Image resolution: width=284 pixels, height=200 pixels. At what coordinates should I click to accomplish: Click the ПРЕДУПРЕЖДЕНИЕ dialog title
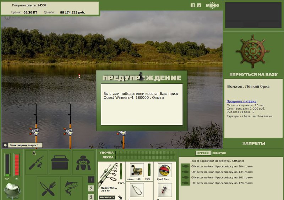[x=142, y=78]
